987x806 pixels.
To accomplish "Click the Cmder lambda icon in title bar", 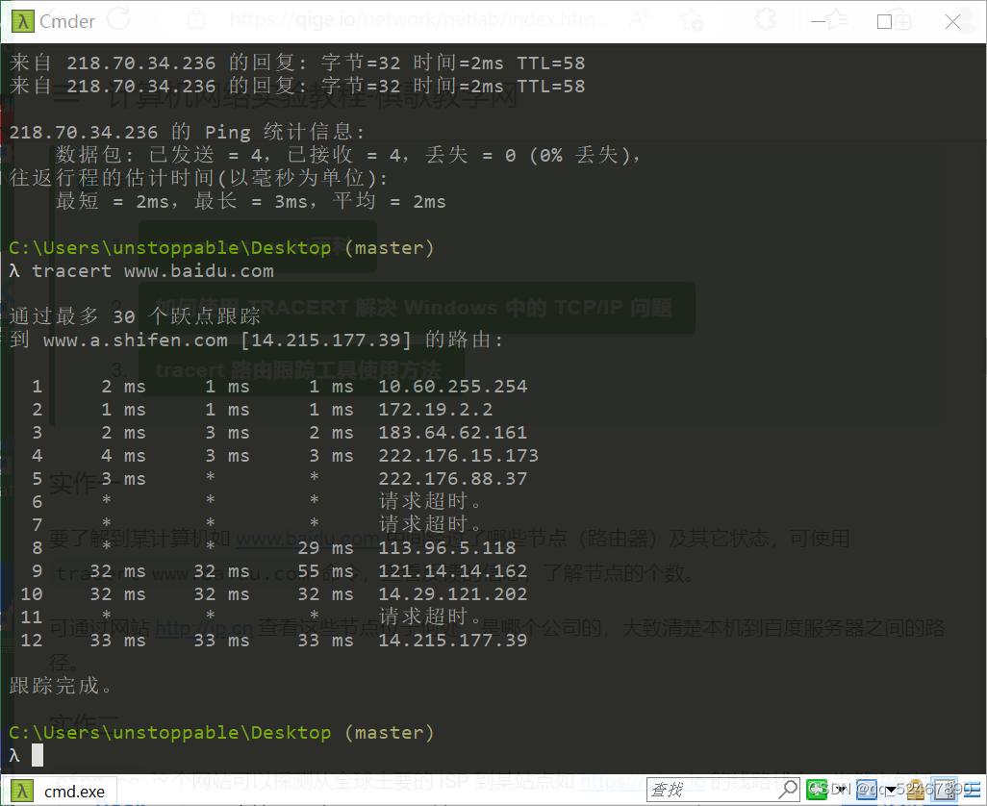I will [x=23, y=21].
